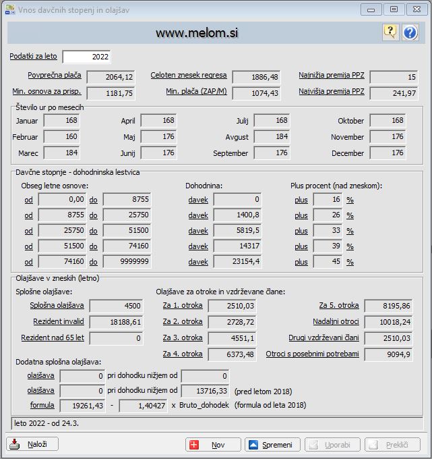Viewport: 432px width, 459px height.
Task: Select the Najnižja premija PPZ link
Action: pyautogui.click(x=332, y=76)
